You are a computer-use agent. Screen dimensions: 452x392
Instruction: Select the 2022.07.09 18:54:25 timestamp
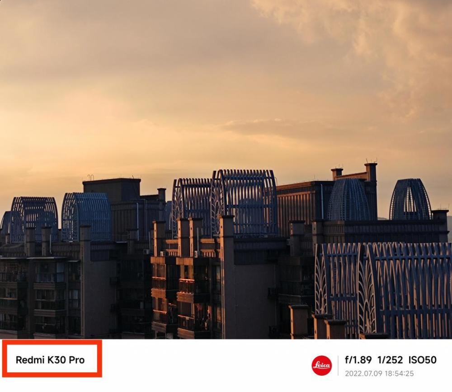[x=379, y=373]
